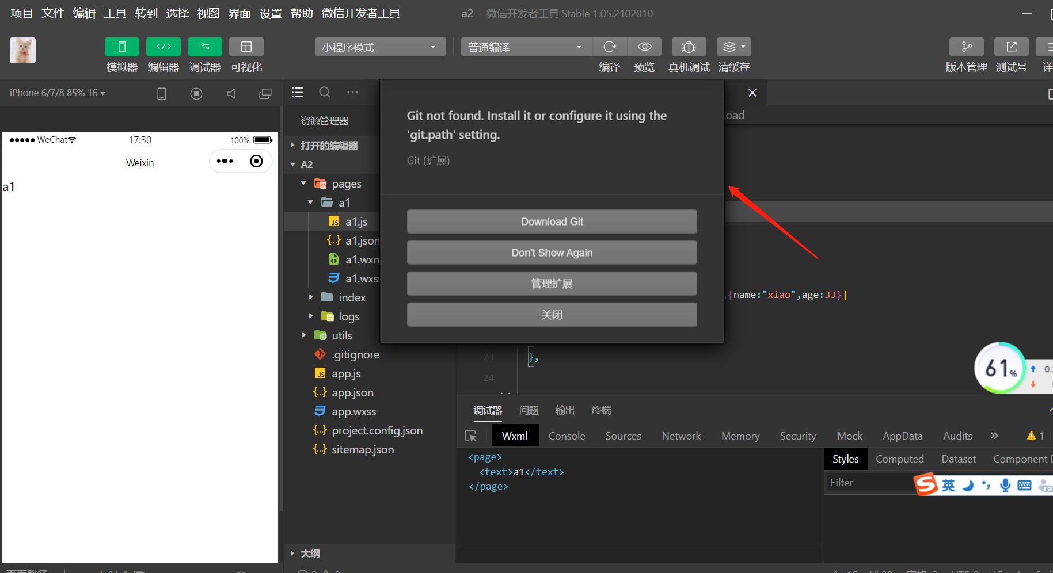Screen dimensions: 1053x573
Task: Click the user avatar thumbnail
Action: click(23, 51)
